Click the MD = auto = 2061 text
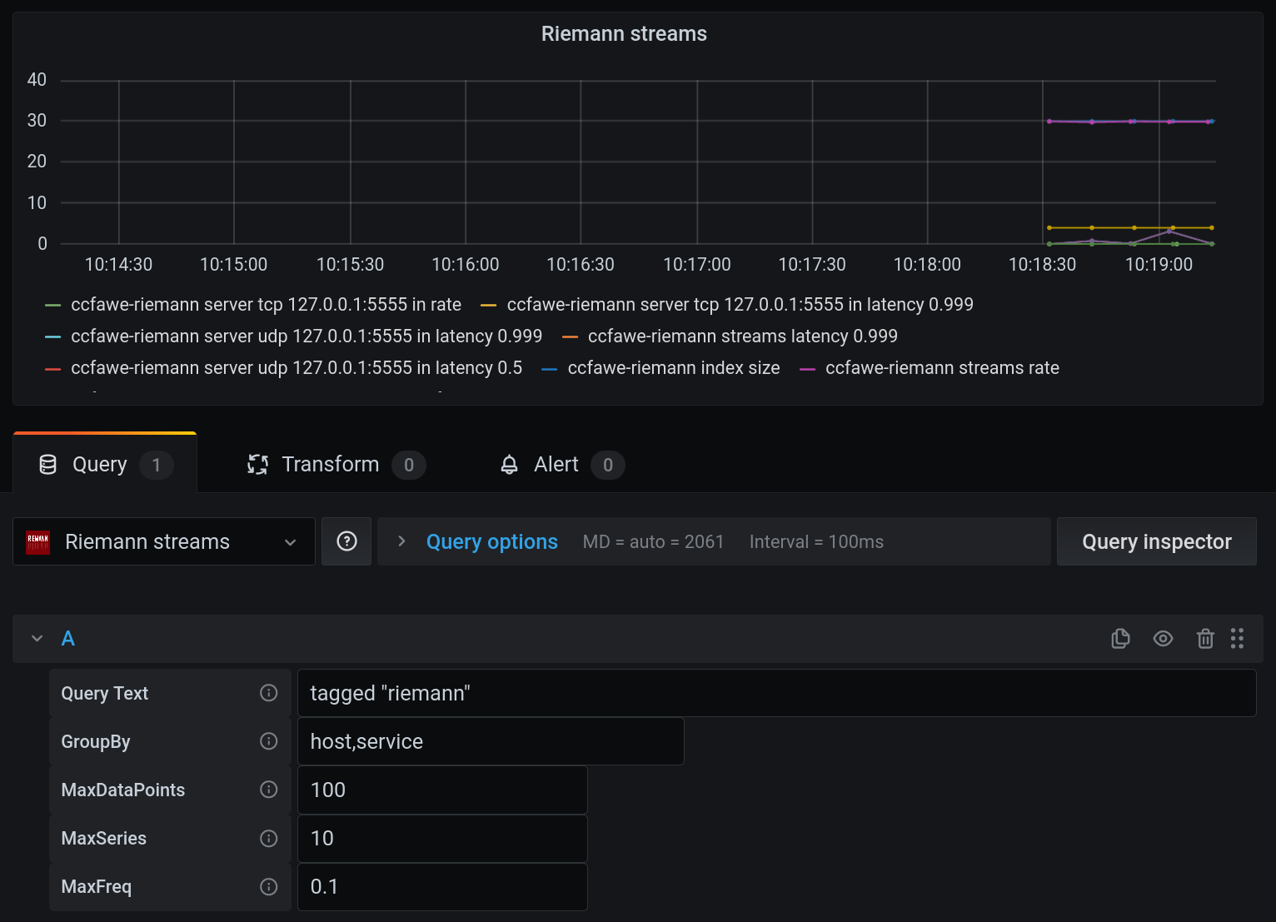The height and width of the screenshot is (922, 1276). click(x=653, y=541)
